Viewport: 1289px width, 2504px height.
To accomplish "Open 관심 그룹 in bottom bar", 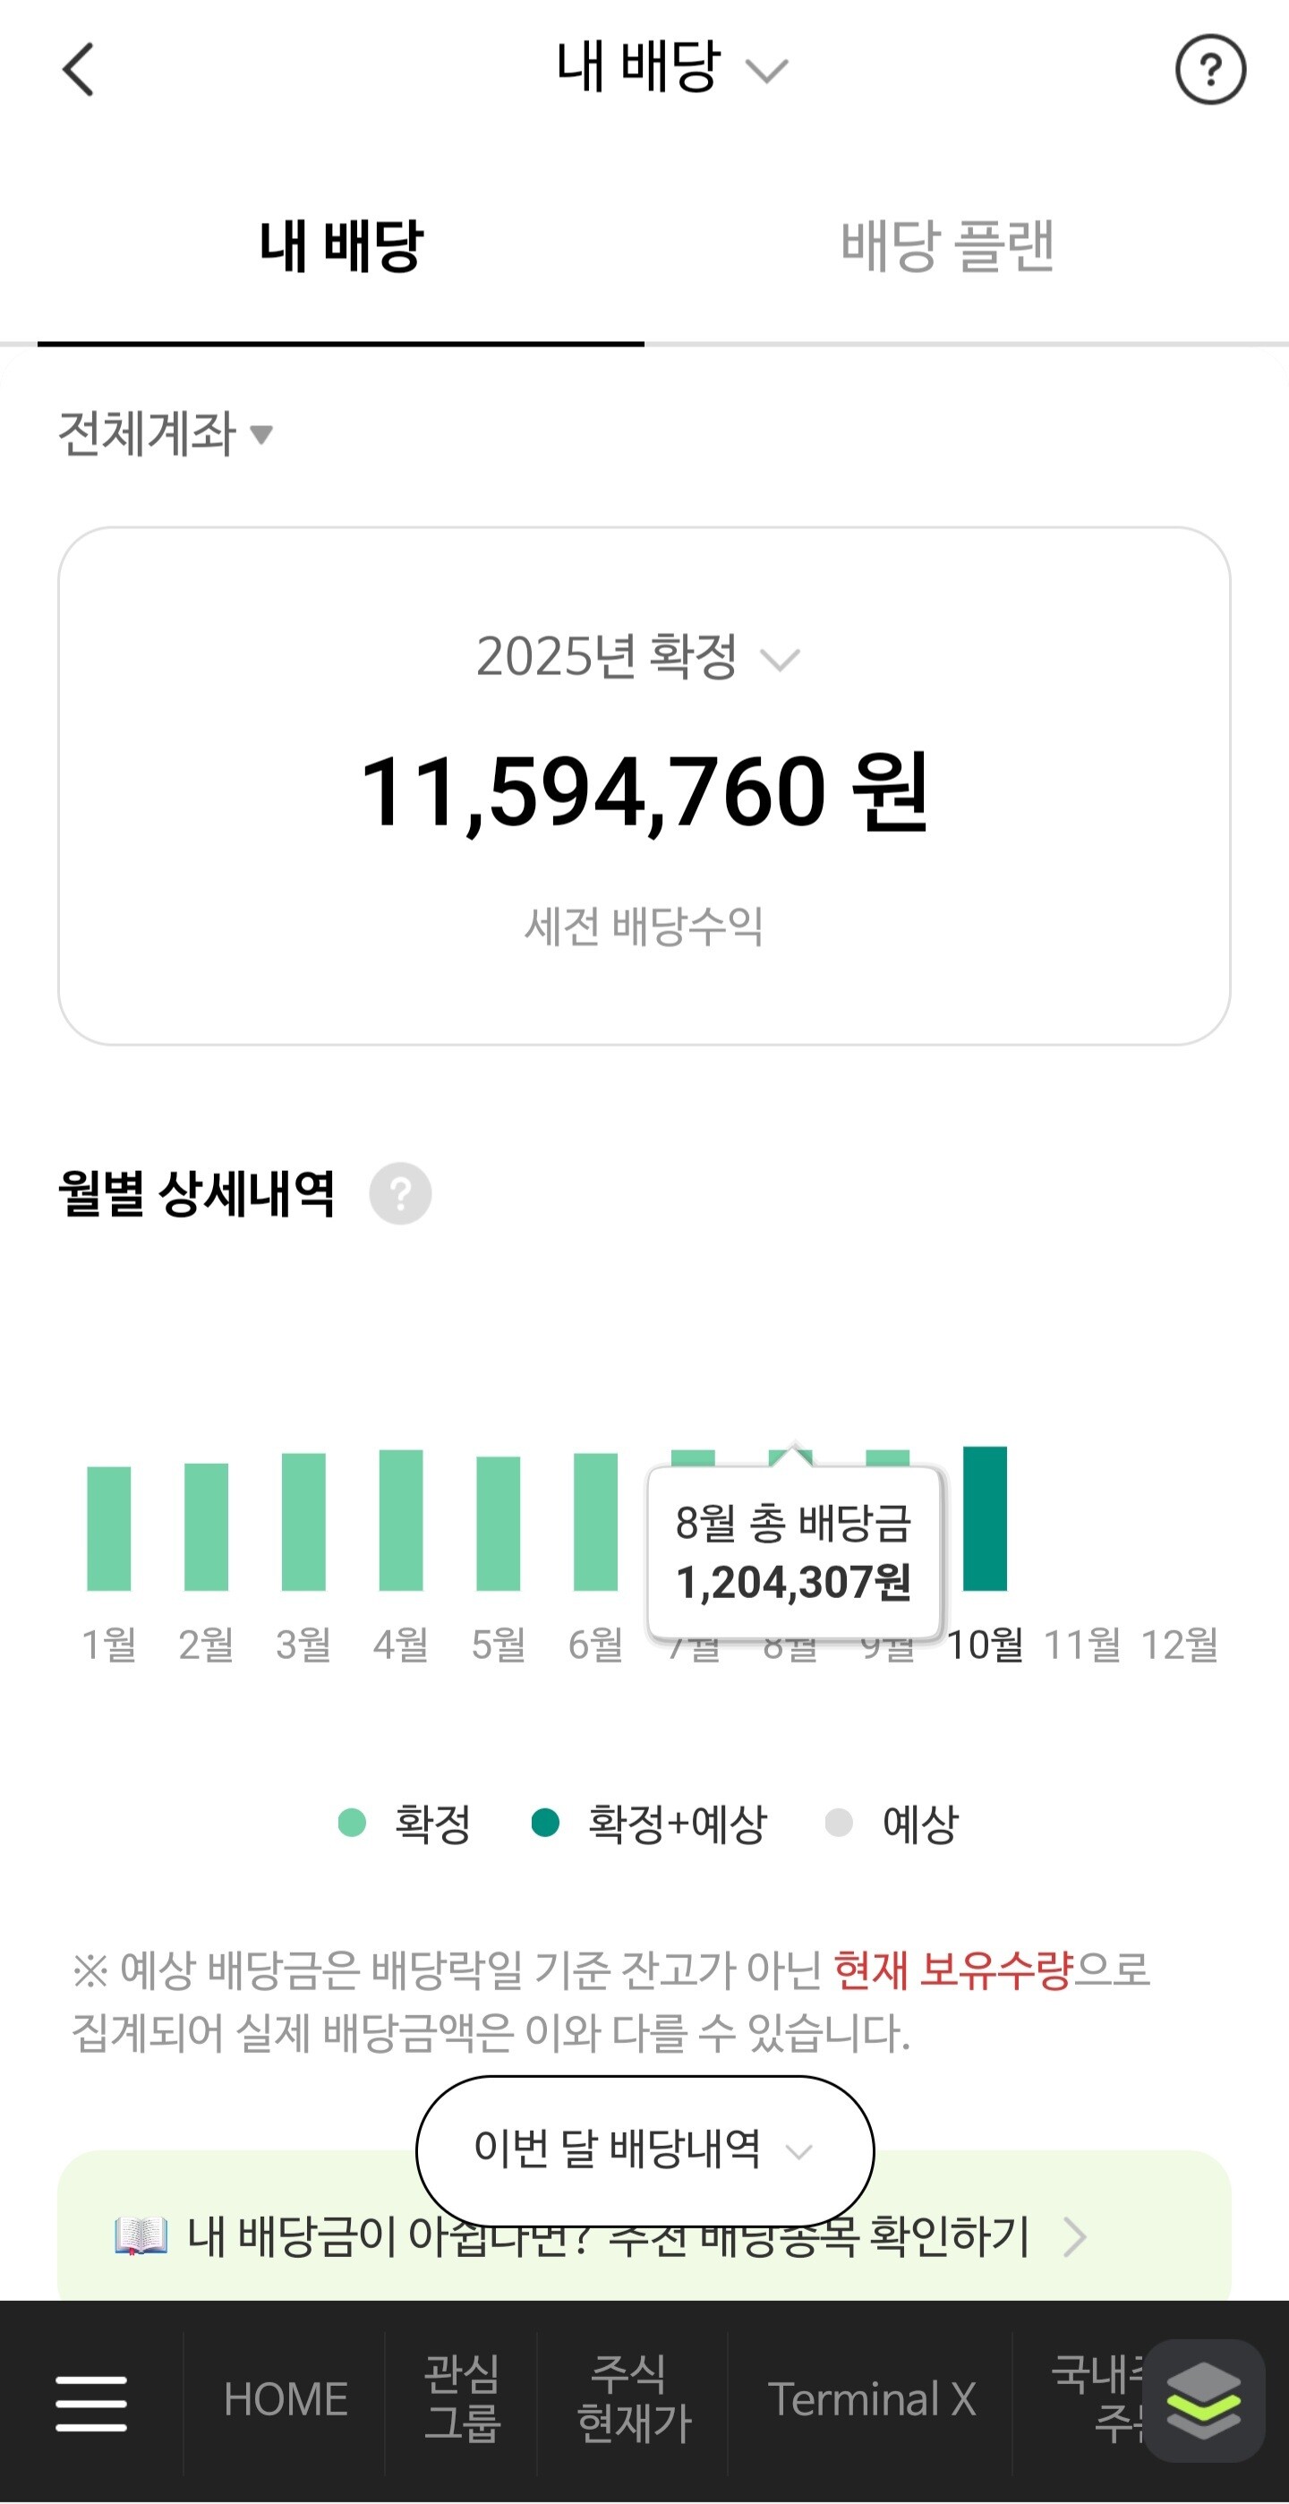I will coord(462,2399).
